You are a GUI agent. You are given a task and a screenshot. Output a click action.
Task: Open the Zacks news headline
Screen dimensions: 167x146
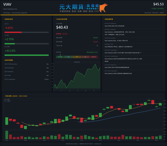119,47
